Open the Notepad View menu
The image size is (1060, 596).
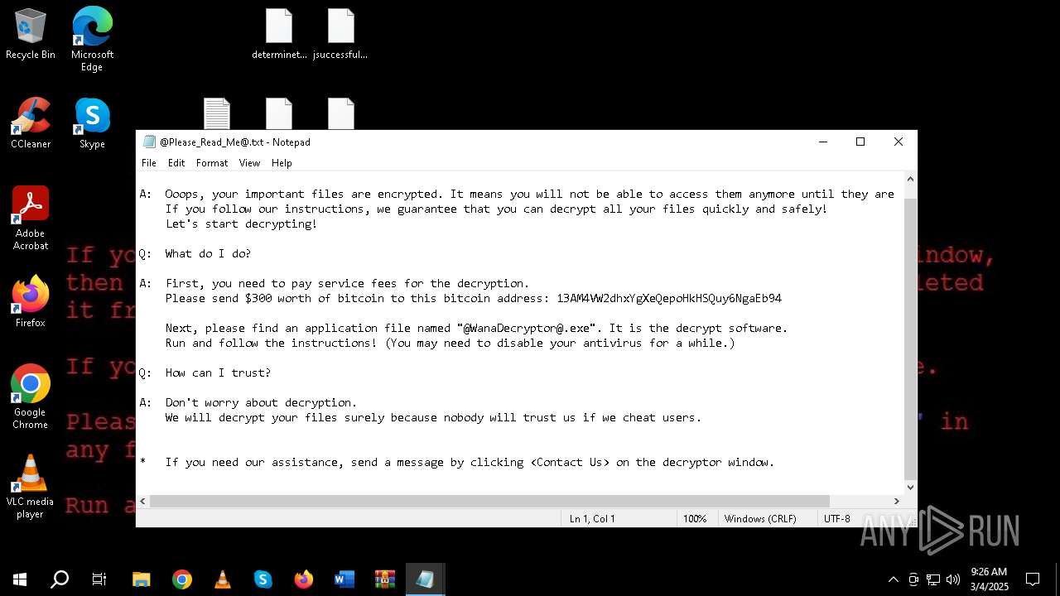point(249,163)
